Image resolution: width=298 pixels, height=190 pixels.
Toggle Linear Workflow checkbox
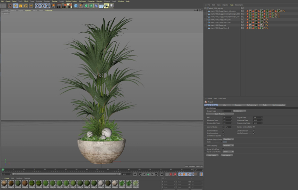(x=223, y=149)
